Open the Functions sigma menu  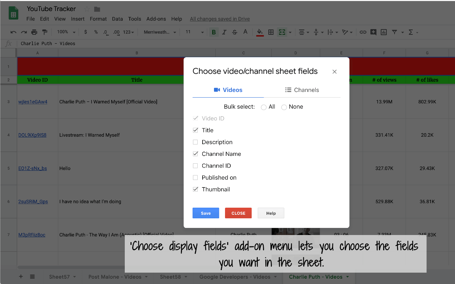tap(411, 32)
